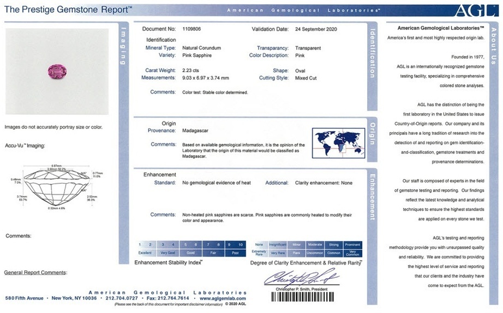Image resolution: width=503 pixels, height=313 pixels.
Task: Click the General Report Comments heading
Action: (35, 272)
